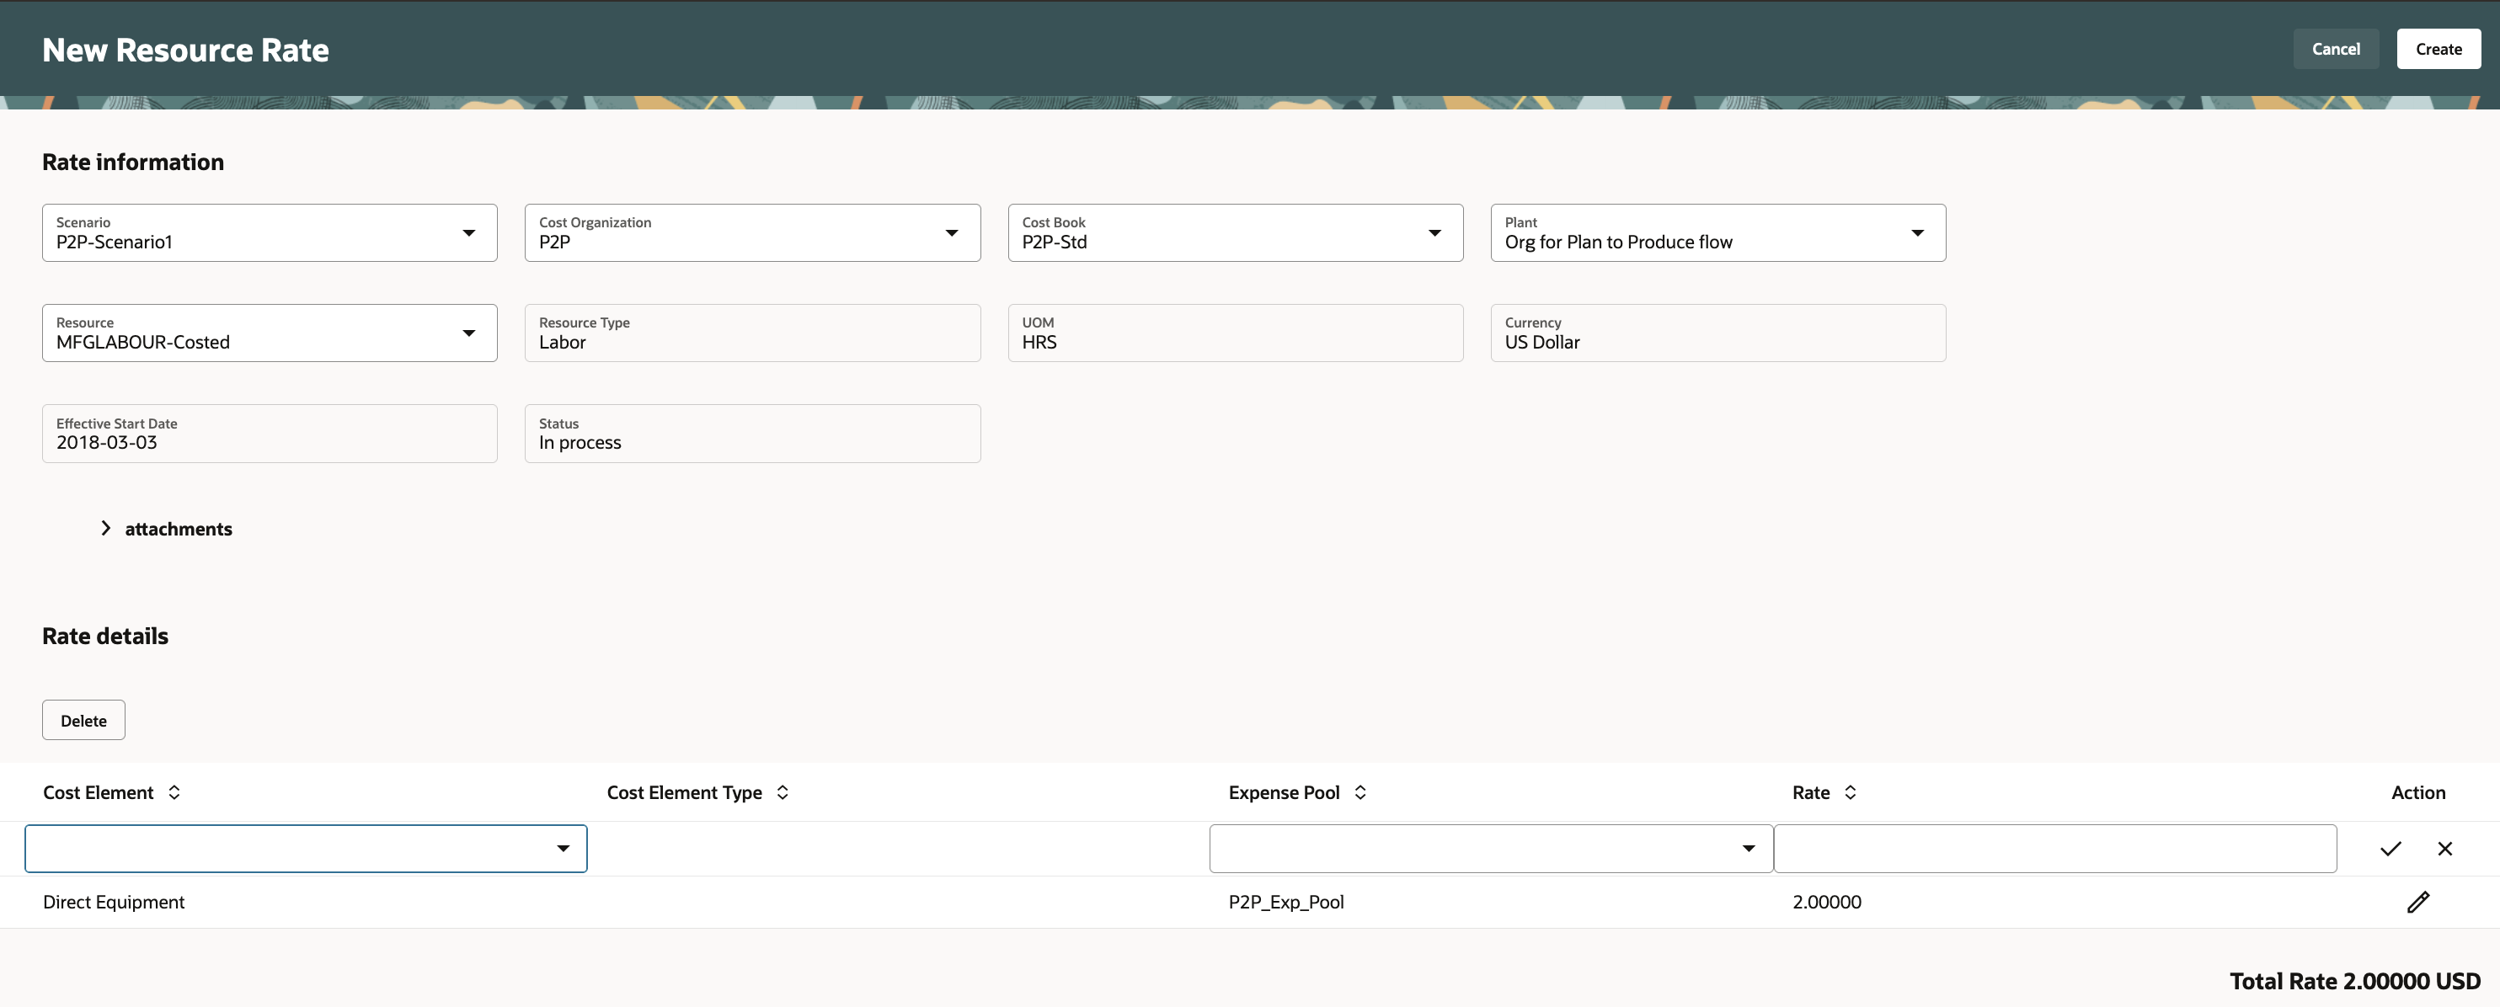The height and width of the screenshot is (1007, 2500).
Task: Open the Resource dropdown showing MFGLABOUR-Costed
Action: click(x=468, y=333)
